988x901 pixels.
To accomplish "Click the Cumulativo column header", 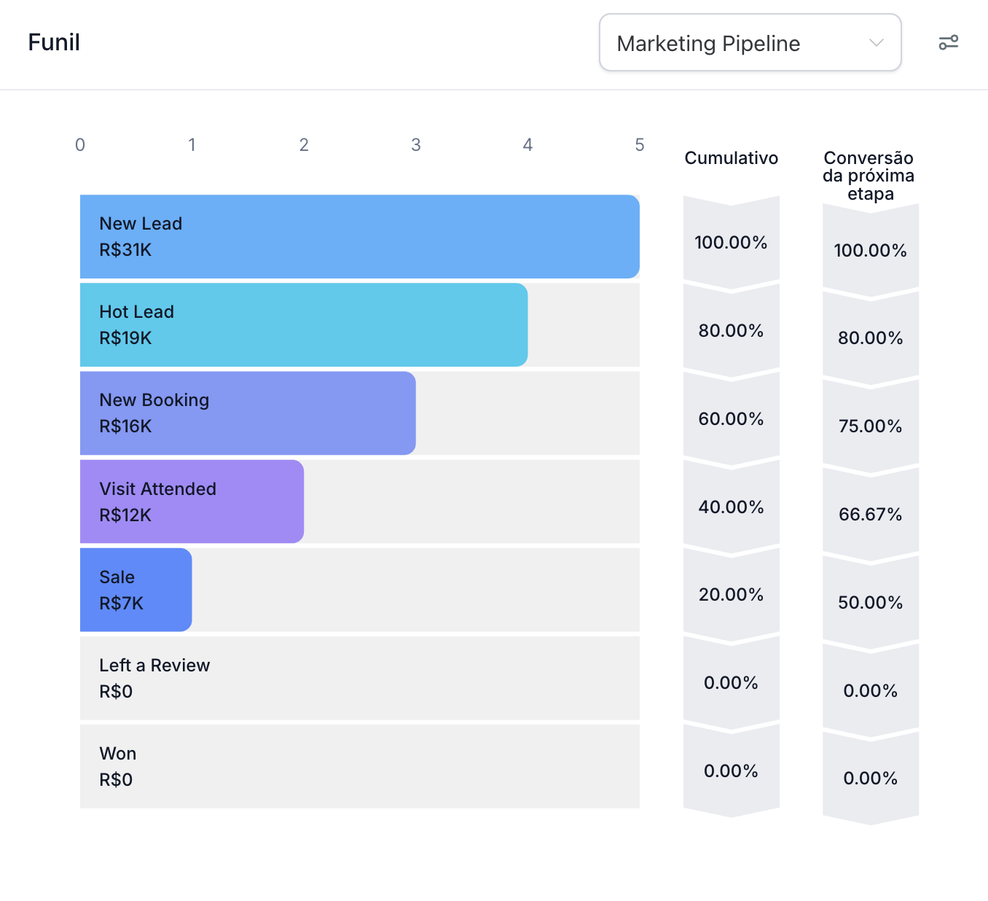I will 731,158.
